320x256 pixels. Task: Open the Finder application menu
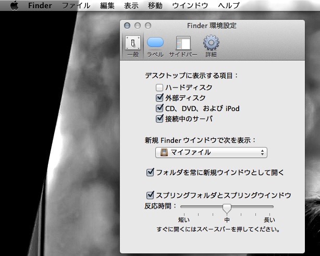pos(40,6)
